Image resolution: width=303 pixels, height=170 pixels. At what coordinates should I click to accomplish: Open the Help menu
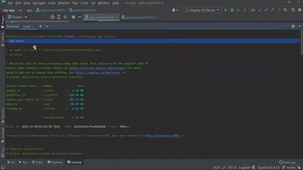(116, 3)
